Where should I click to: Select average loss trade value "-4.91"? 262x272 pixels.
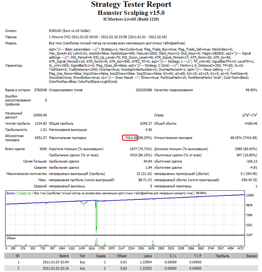coord(254,168)
